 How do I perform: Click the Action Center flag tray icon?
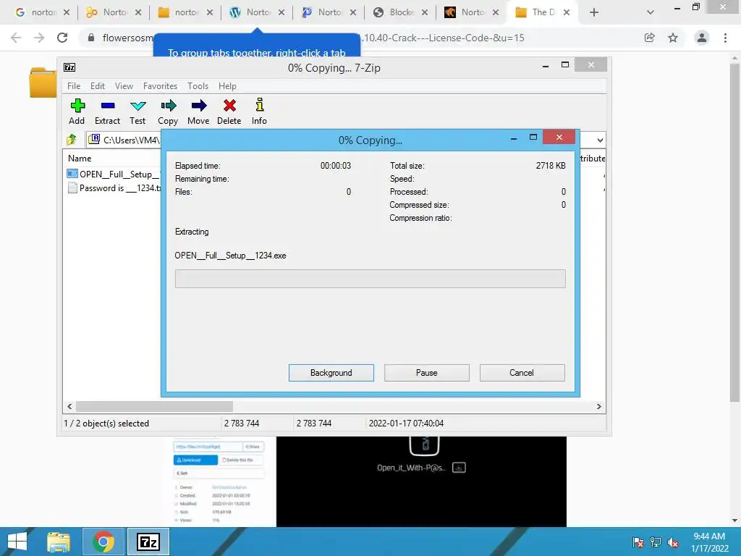[x=638, y=542]
